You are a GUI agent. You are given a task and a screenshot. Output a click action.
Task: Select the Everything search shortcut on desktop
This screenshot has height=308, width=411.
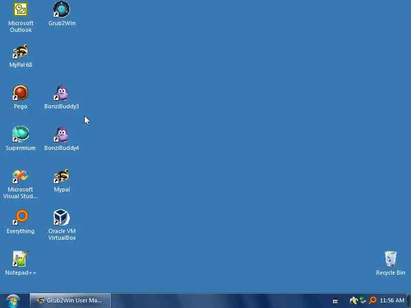[21, 222]
